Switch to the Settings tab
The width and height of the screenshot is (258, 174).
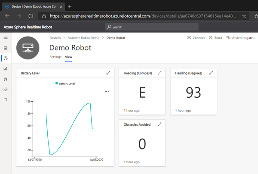click(55, 57)
